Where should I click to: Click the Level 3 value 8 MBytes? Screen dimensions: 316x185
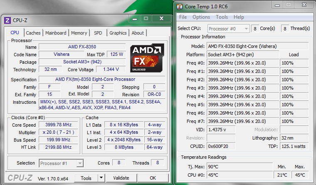pyautogui.click(x=124, y=147)
